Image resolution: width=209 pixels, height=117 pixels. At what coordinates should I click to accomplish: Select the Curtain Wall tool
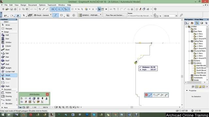9,71
